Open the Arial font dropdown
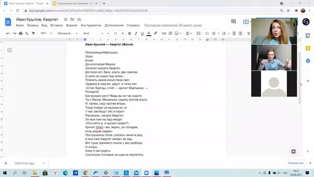Screen dimensions: 314x177 93,33
